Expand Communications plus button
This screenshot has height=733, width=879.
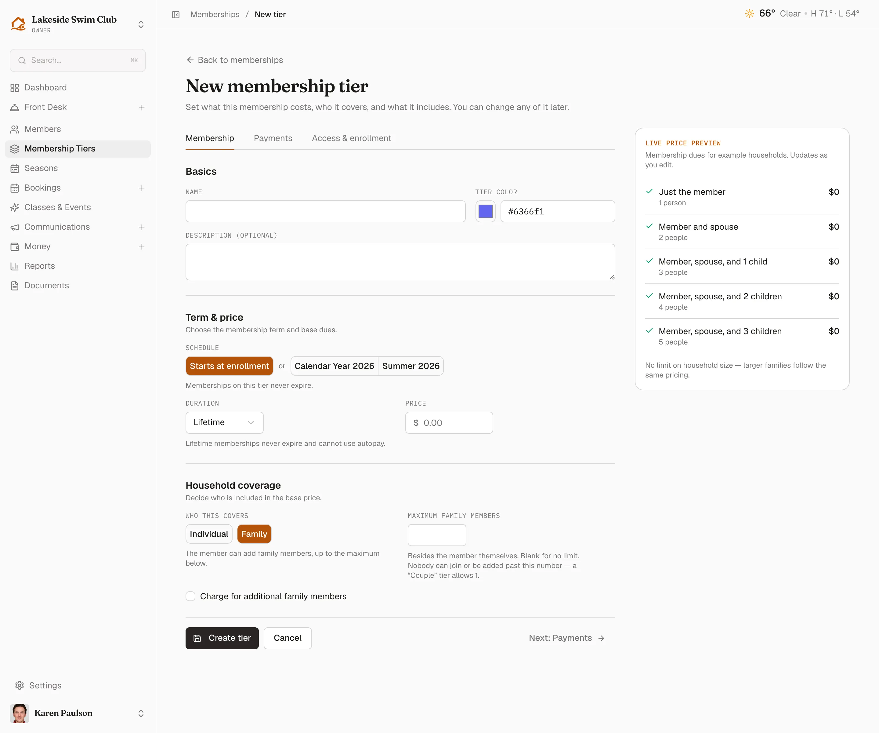click(x=142, y=227)
